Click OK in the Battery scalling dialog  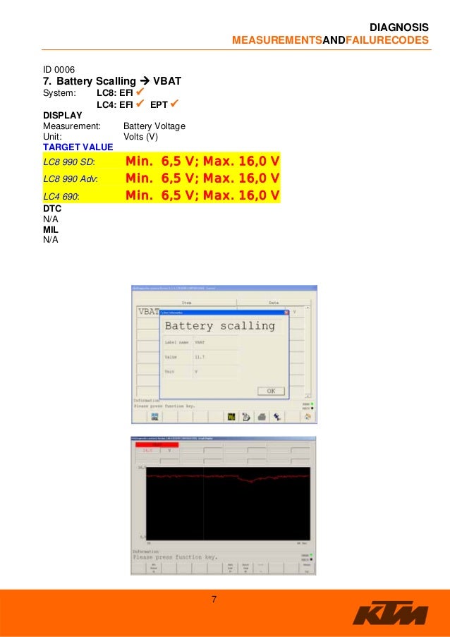271,391
